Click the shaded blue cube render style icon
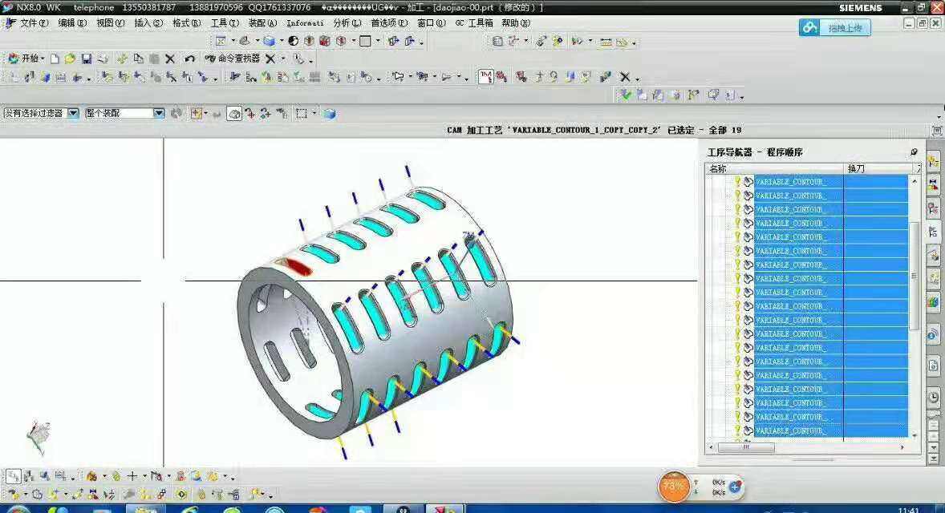The image size is (945, 513). pos(269,41)
